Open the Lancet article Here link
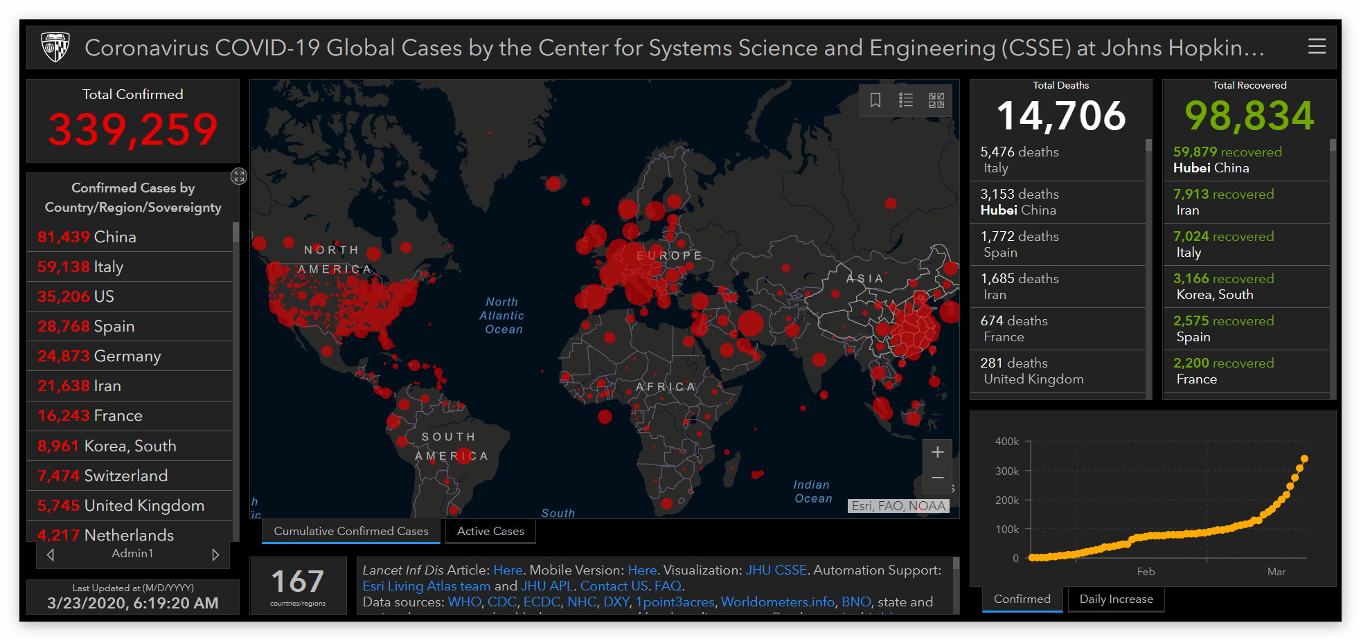This screenshot has width=1361, height=641. [508, 570]
